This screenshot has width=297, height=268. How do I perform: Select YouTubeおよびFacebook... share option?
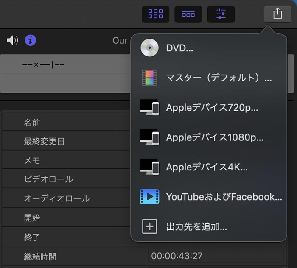(x=209, y=197)
